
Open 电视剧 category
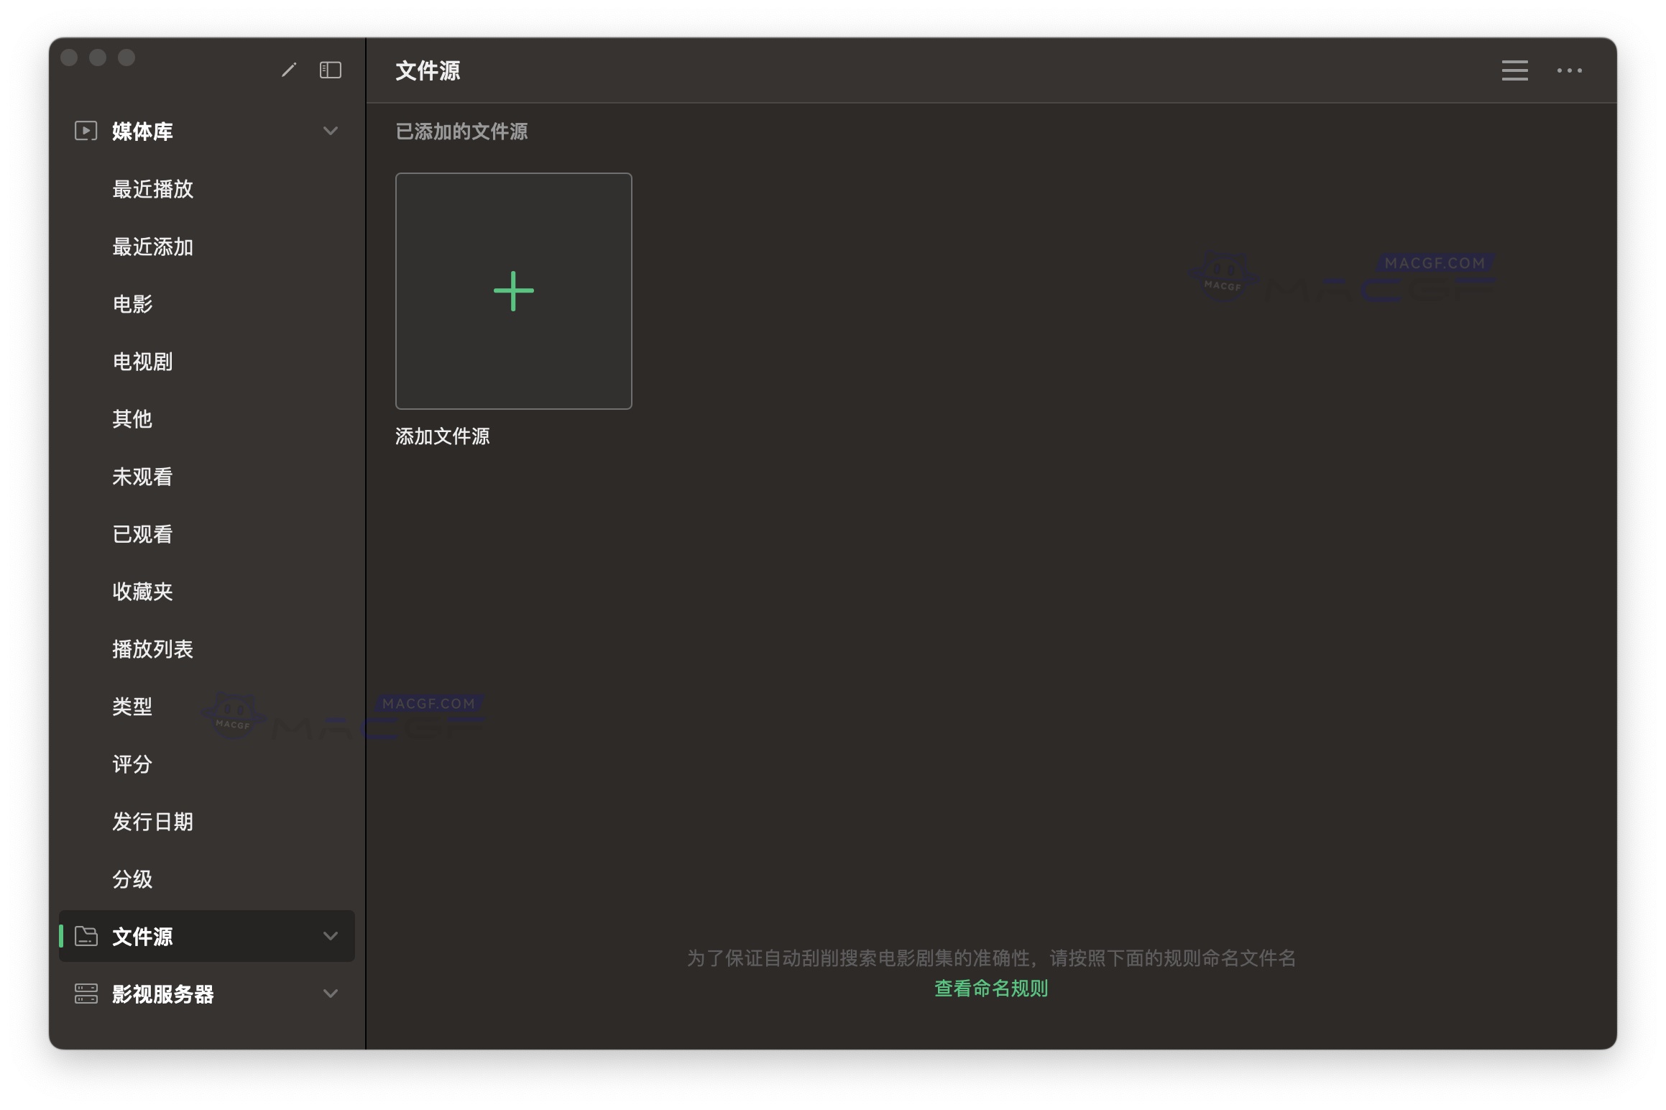pyautogui.click(x=142, y=362)
